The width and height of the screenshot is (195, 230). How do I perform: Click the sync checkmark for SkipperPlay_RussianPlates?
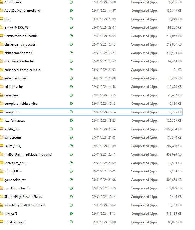(x=71, y=196)
